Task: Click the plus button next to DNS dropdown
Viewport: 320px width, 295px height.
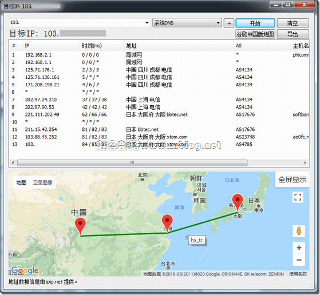Action: coord(229,23)
